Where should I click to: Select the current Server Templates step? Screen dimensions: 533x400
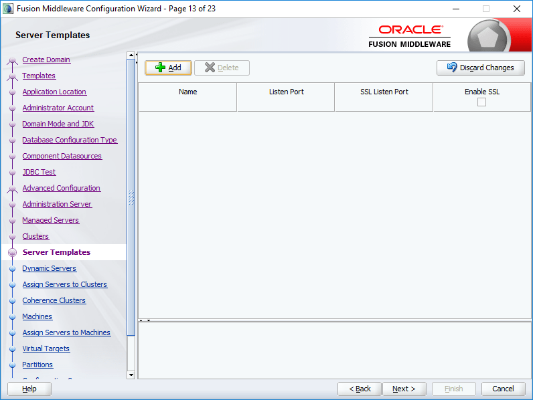point(56,252)
